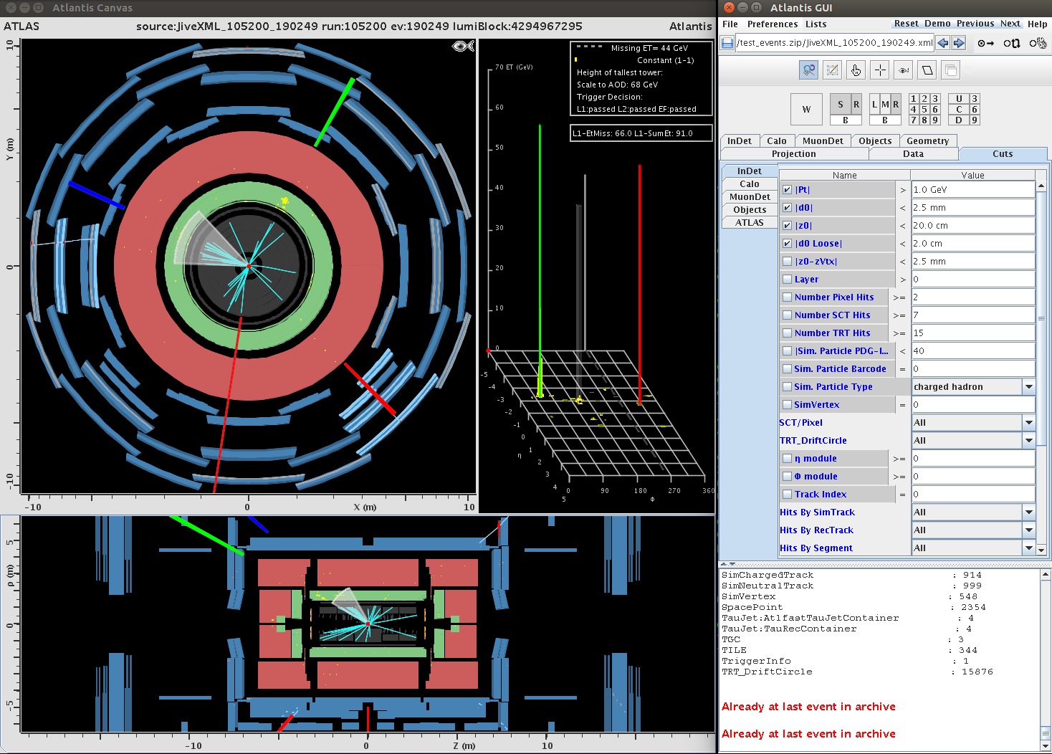Select window U in layout chooser
This screenshot has width=1052, height=754.
959,99
